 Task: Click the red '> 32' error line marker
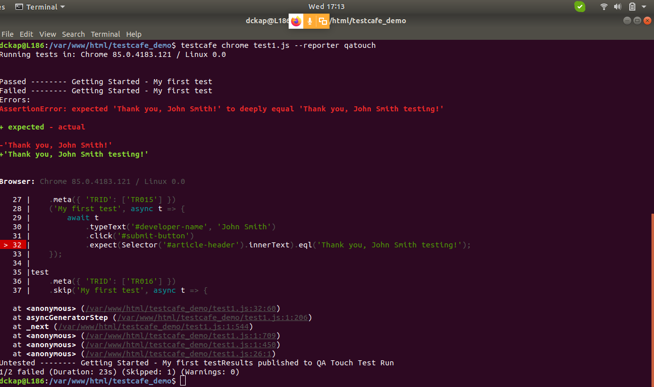13,245
